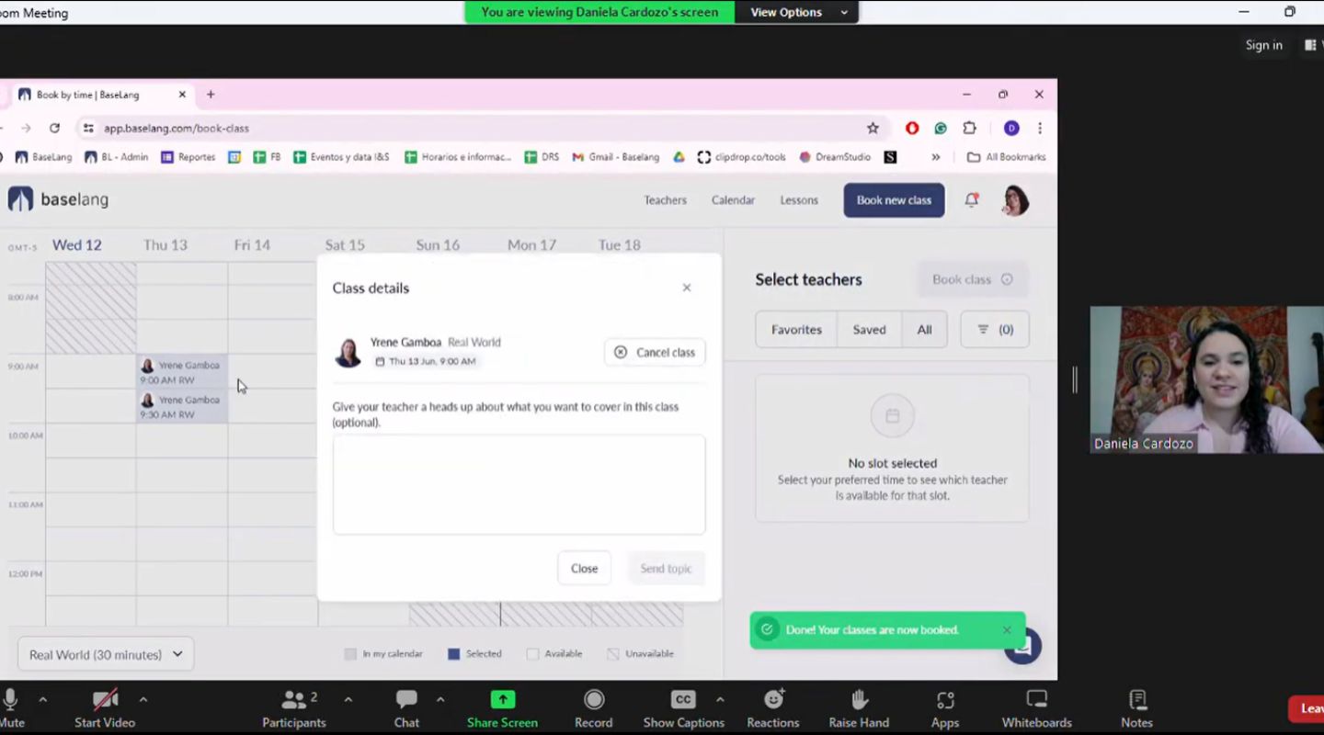Open Whiteboards in Zoom
Image resolution: width=1324 pixels, height=735 pixels.
pos(1036,708)
